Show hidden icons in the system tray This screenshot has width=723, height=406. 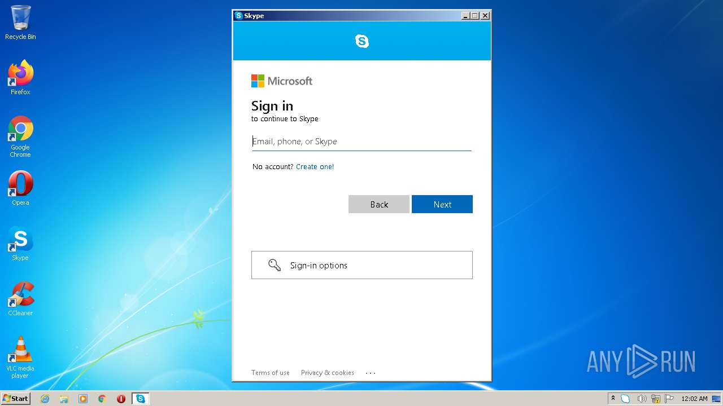613,399
